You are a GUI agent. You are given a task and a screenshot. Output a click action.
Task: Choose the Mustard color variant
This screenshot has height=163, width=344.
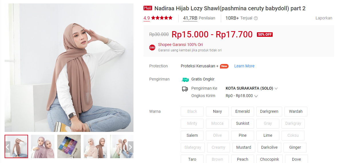244,147
